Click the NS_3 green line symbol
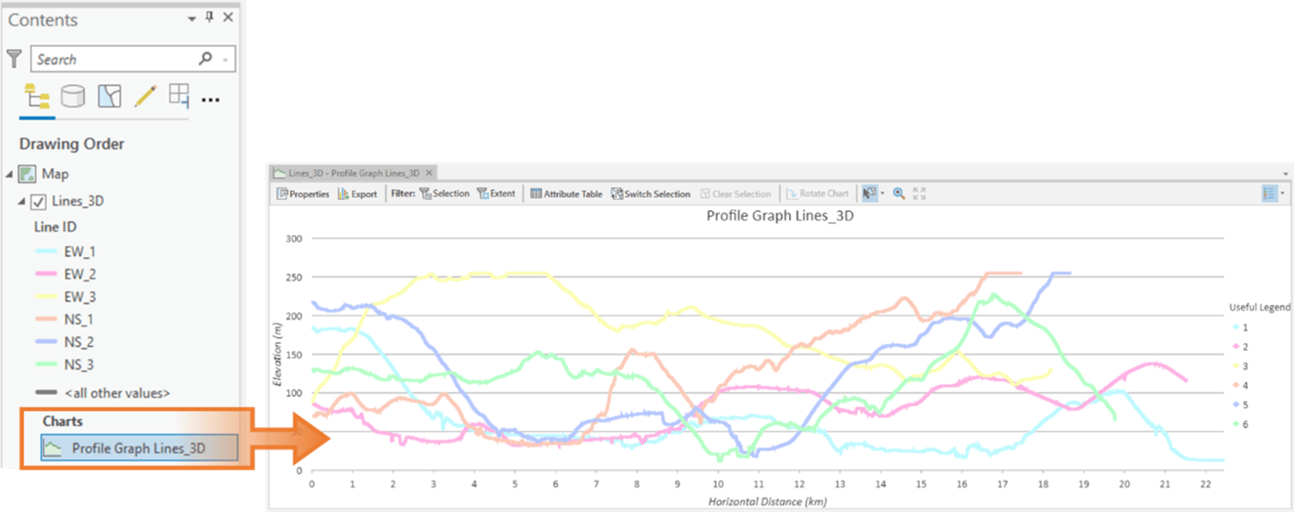The height and width of the screenshot is (512, 1294). pyautogui.click(x=46, y=365)
